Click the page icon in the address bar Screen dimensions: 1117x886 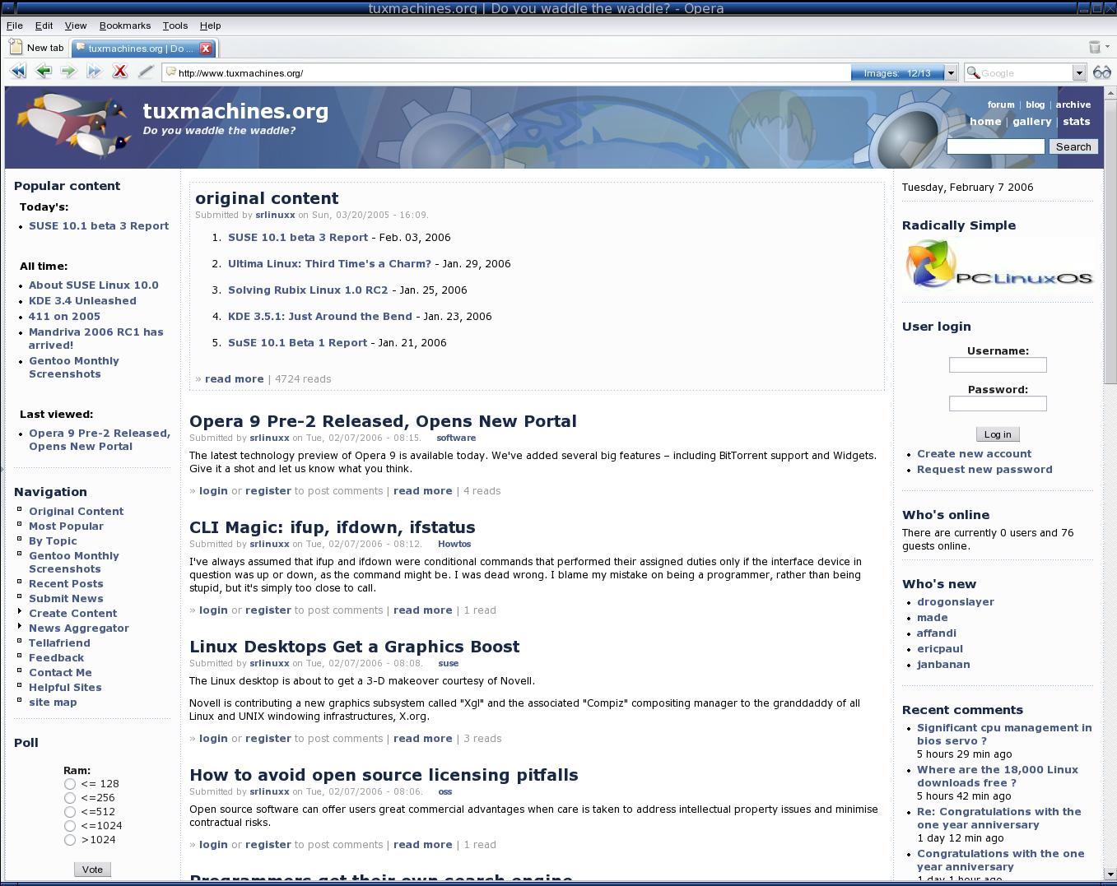point(171,72)
